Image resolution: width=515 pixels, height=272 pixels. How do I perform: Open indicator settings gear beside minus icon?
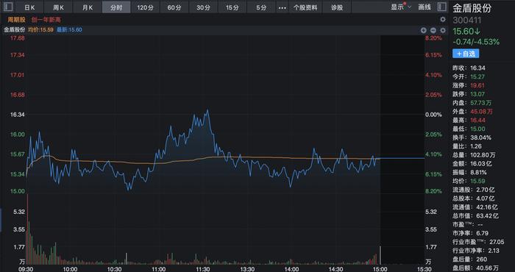[x=443, y=30]
